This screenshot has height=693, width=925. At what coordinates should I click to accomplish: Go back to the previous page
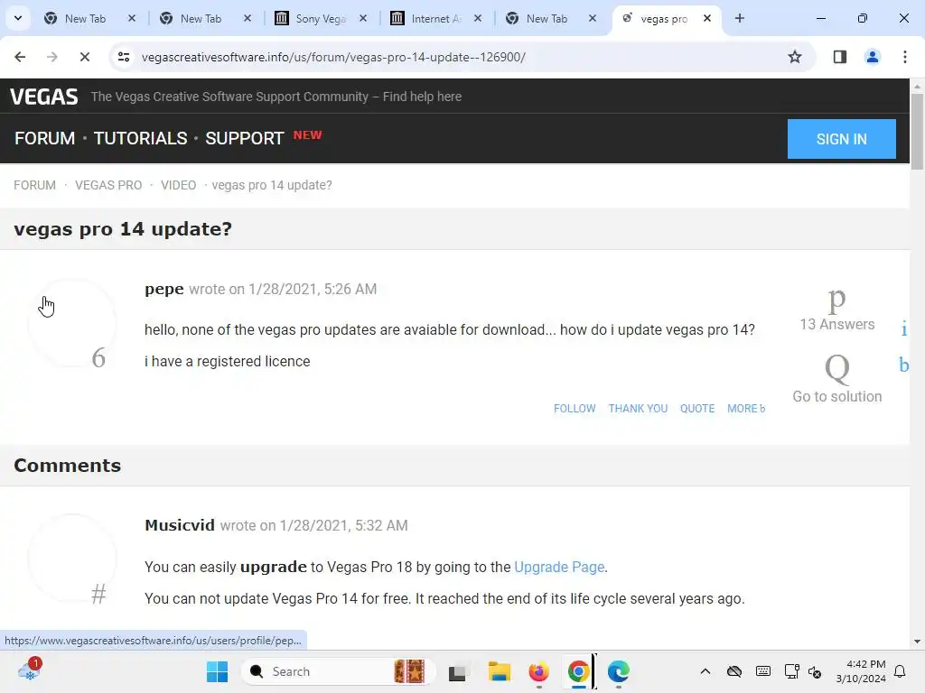pyautogui.click(x=20, y=57)
